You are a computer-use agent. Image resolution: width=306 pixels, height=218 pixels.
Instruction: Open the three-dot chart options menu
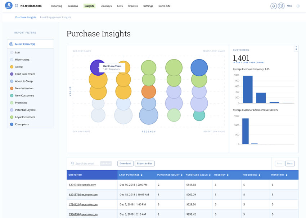(296, 48)
